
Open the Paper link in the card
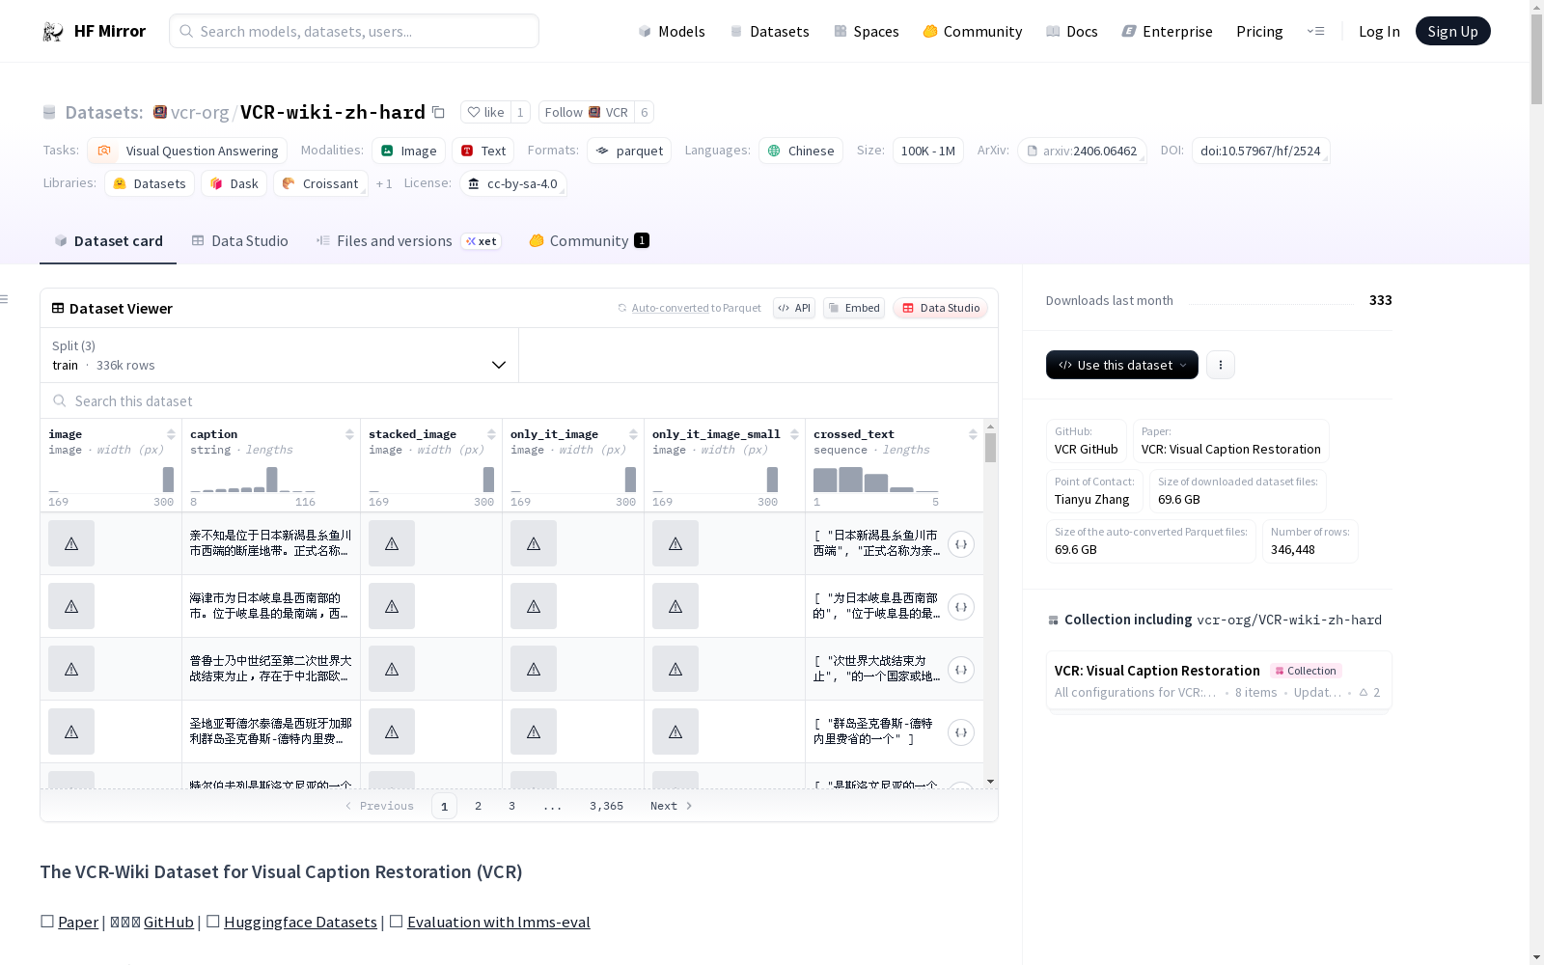pos(78,922)
